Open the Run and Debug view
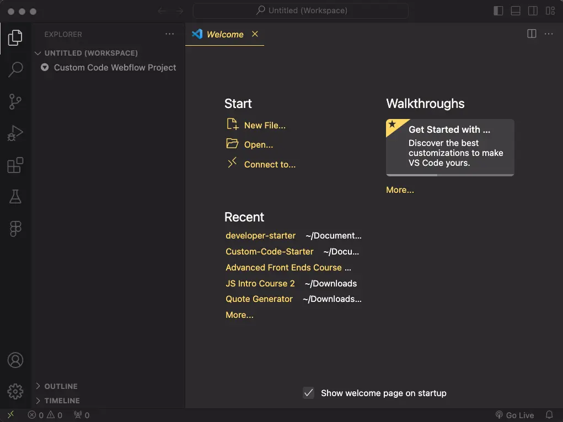 pyautogui.click(x=15, y=133)
